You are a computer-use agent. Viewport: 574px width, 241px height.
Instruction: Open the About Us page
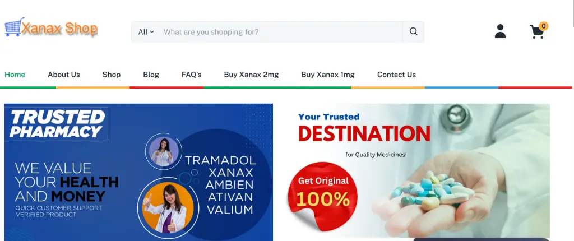(64, 75)
